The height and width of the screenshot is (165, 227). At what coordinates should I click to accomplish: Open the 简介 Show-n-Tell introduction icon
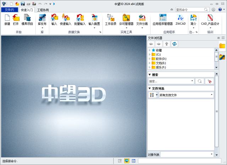click(x=193, y=18)
